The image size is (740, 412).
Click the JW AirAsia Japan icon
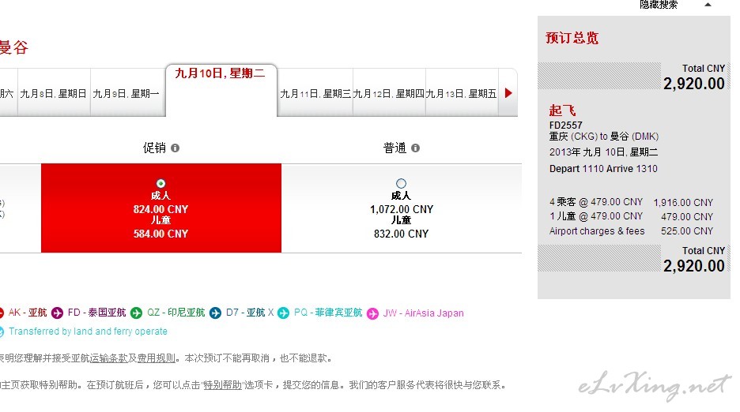(373, 313)
